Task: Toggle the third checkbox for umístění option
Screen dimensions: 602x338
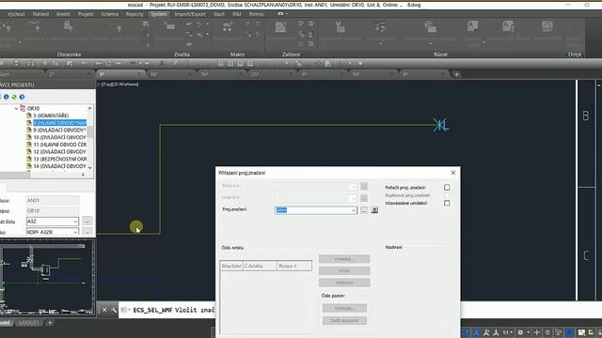Action: [447, 203]
